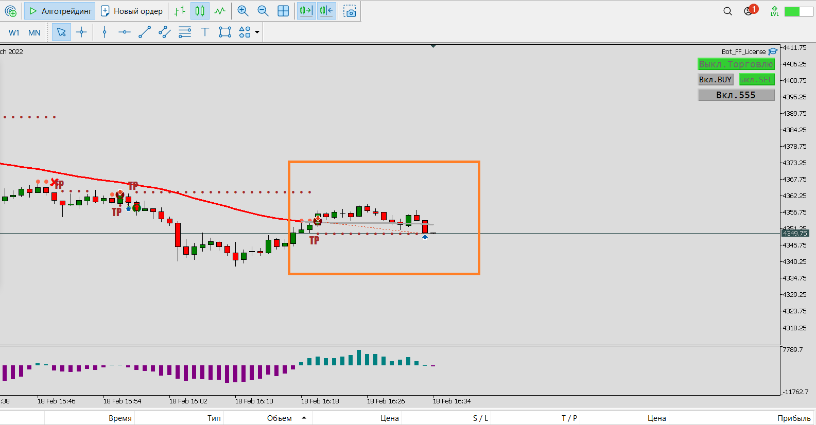Zoom in on the chart

pos(243,11)
